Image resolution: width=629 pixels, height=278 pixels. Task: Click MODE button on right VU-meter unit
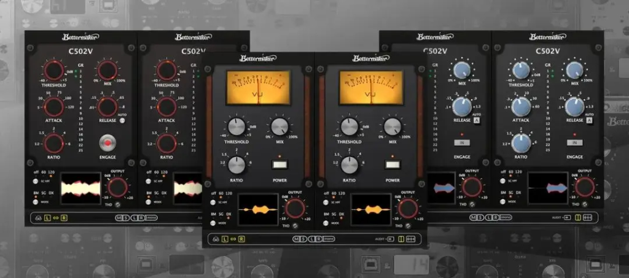pos(326,223)
